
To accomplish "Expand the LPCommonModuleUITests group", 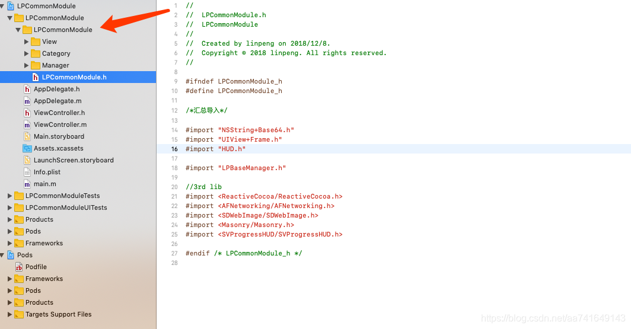I will click(9, 207).
